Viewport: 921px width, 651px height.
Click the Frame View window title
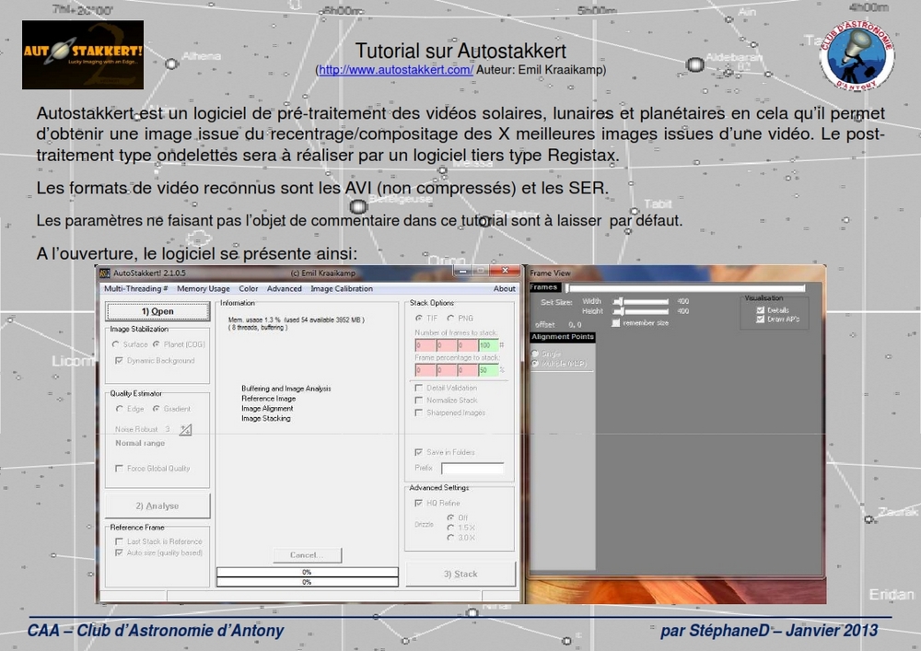click(550, 273)
